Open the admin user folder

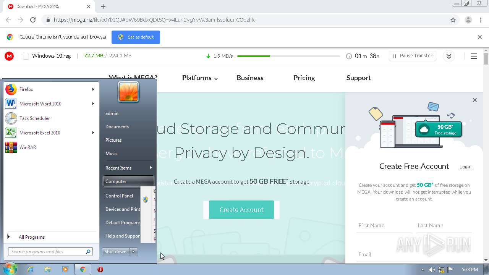[128, 113]
